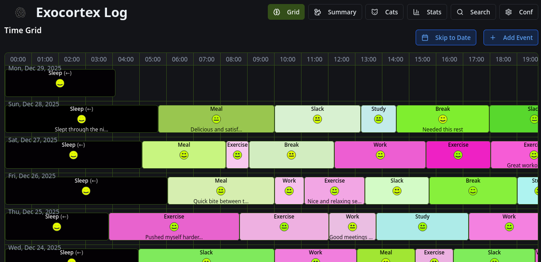
Task: Select the Thursday Study event block
Action: click(422, 227)
